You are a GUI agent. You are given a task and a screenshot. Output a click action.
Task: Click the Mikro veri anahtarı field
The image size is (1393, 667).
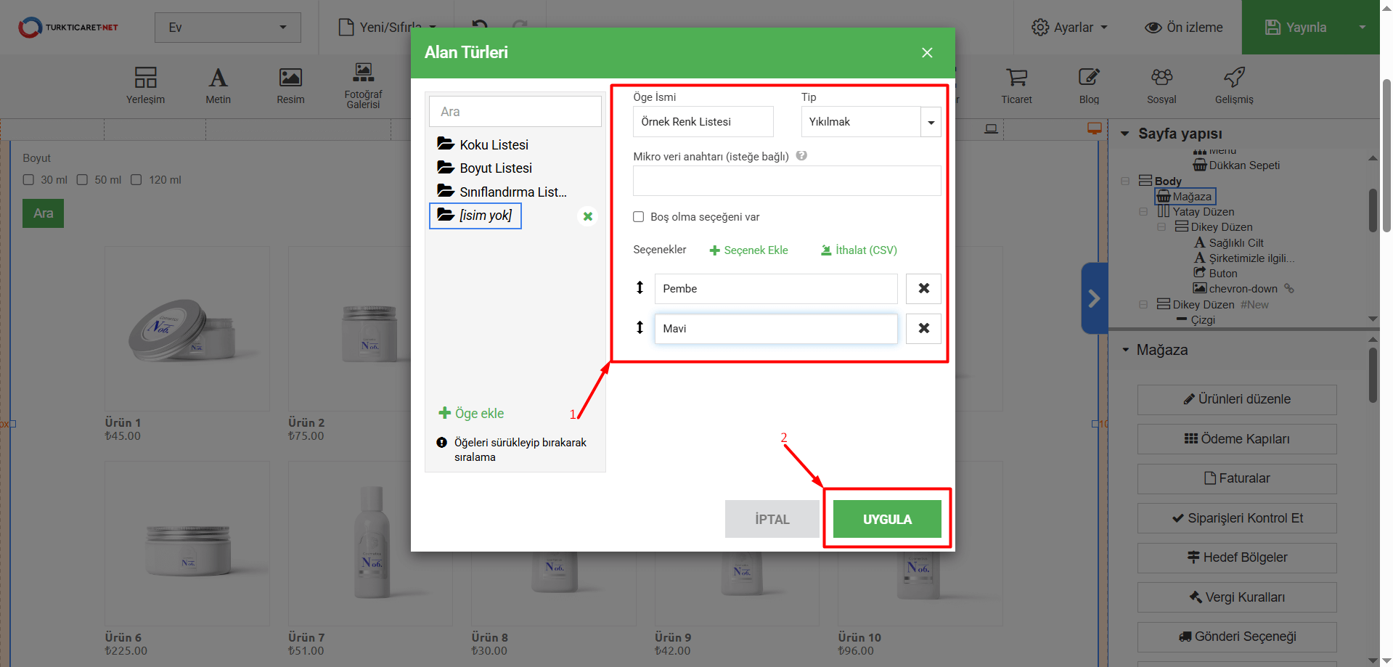pos(786,181)
